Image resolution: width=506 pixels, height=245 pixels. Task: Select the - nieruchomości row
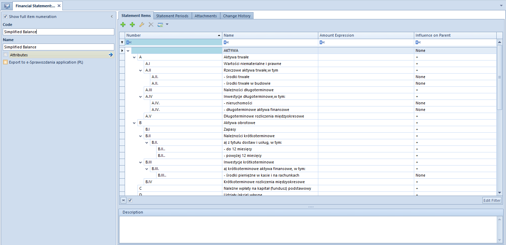click(x=308, y=103)
